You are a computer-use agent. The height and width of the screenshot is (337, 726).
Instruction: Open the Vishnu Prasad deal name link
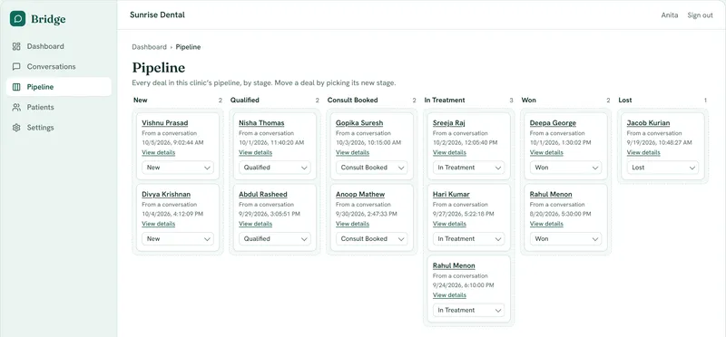pos(165,123)
